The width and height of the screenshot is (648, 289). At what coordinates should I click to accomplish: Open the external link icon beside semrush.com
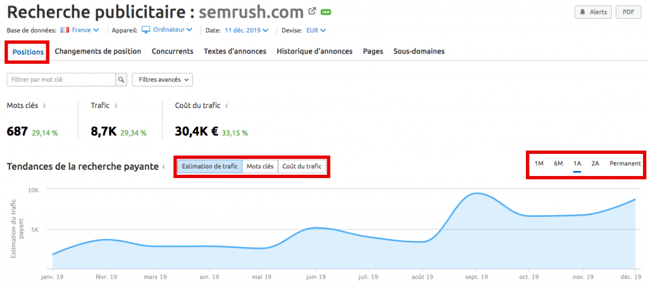pos(313,11)
